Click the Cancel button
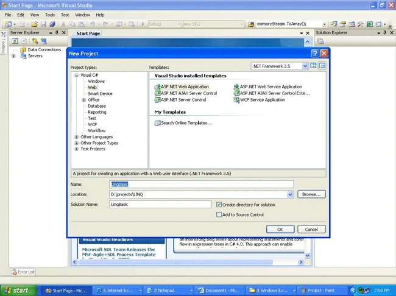Viewport: 396px width, 296px height. tap(311, 230)
